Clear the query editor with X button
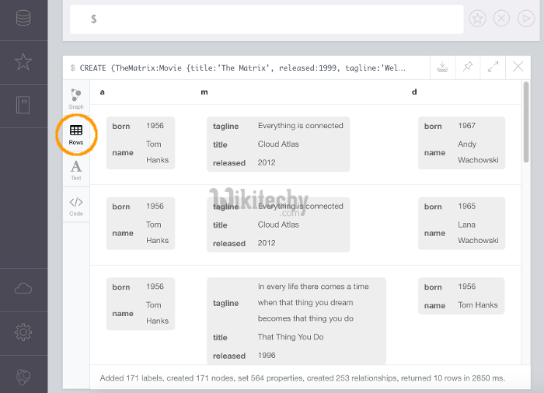This screenshot has width=544, height=393. coord(502,19)
